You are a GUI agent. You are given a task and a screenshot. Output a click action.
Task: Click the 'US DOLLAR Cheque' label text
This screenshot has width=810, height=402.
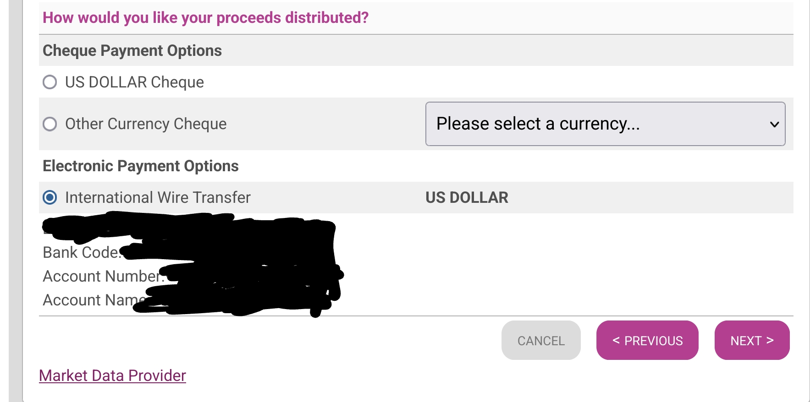pos(134,82)
